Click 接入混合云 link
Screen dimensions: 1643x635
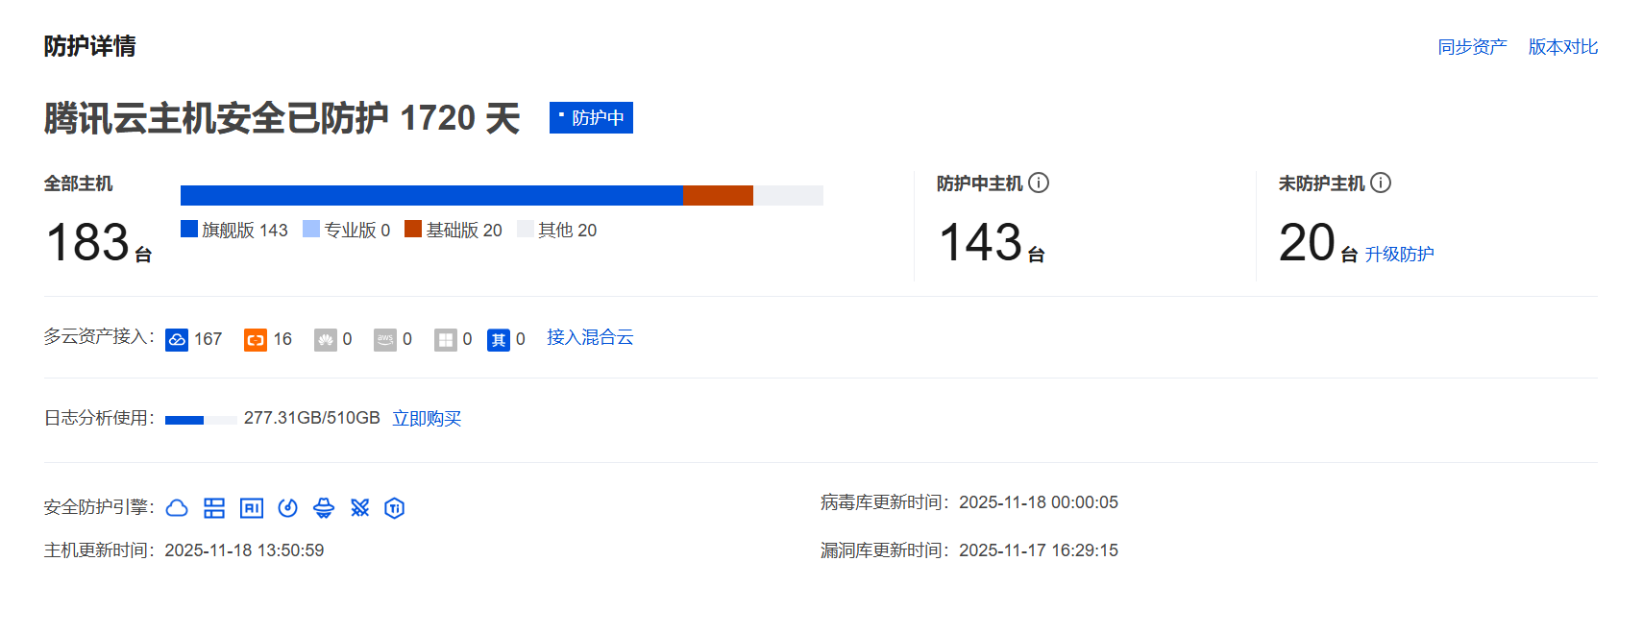coord(590,337)
